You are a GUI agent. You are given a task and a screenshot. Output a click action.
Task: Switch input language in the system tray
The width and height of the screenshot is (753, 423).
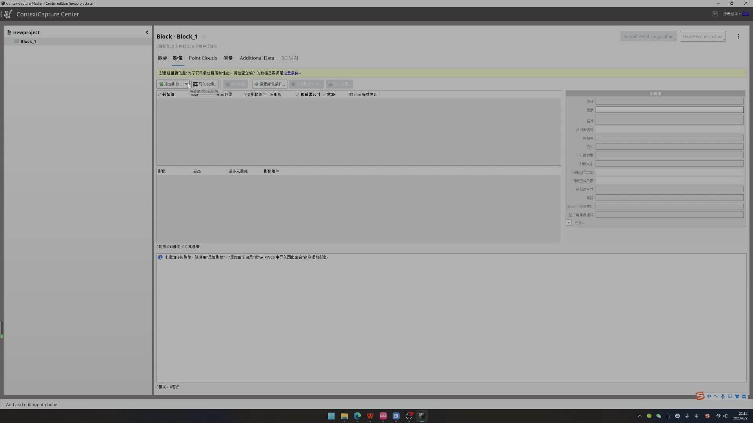tap(697, 416)
